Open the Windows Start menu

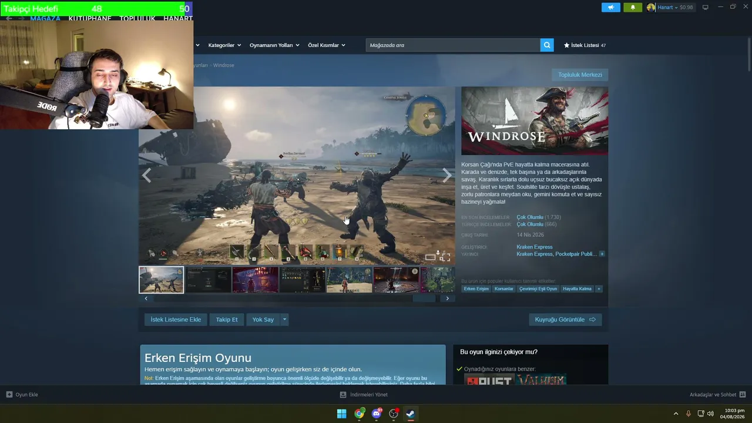(341, 414)
